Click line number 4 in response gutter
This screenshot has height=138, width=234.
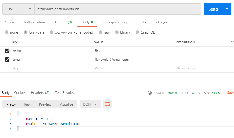point(10,129)
